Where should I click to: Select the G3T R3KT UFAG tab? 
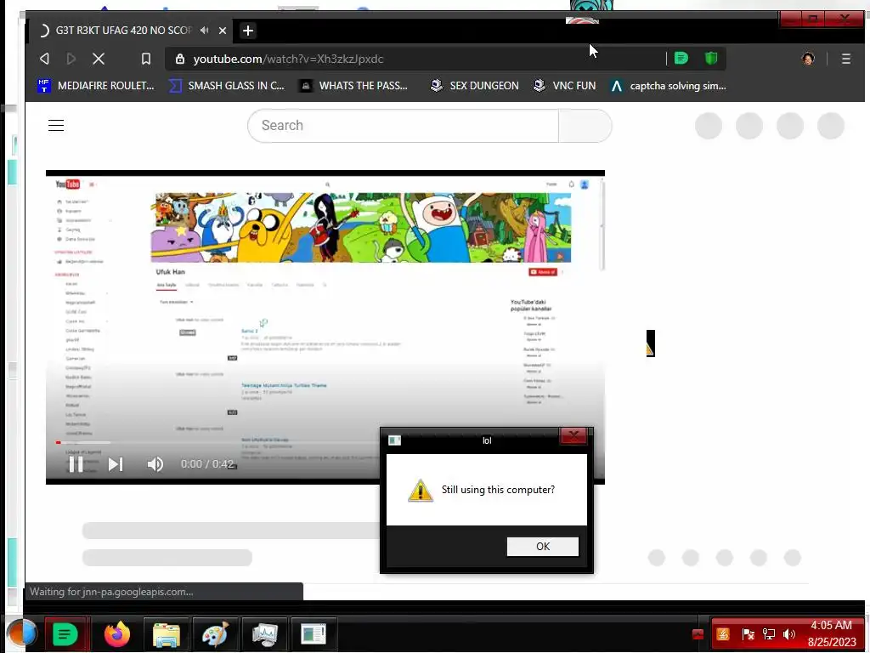[x=122, y=31]
